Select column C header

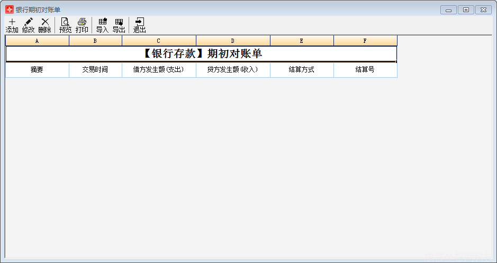(159, 41)
